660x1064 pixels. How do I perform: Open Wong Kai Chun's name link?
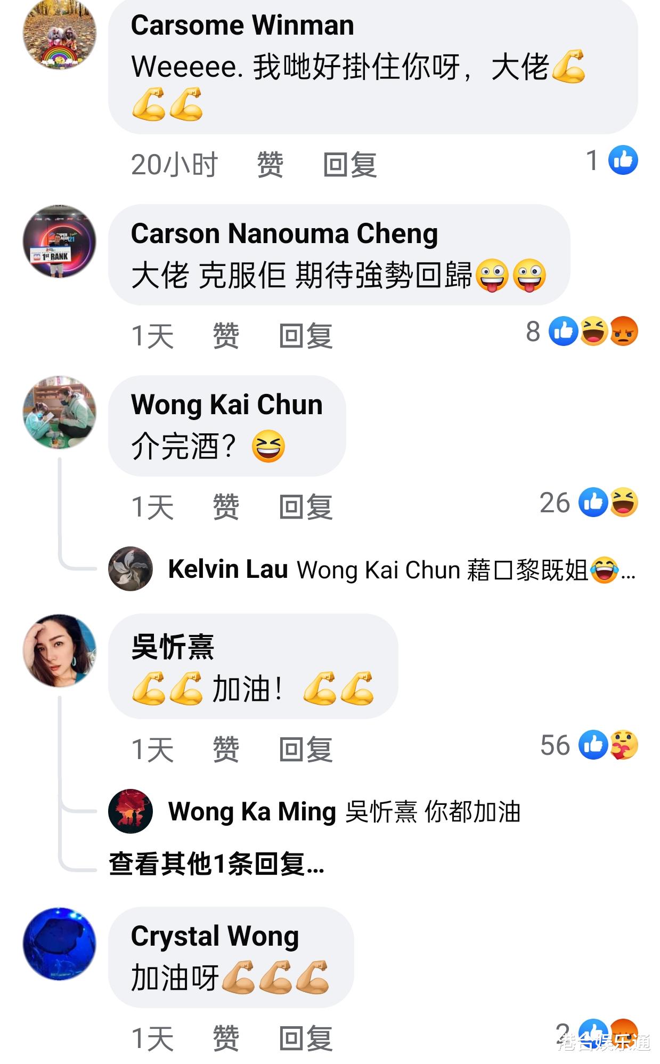(227, 404)
